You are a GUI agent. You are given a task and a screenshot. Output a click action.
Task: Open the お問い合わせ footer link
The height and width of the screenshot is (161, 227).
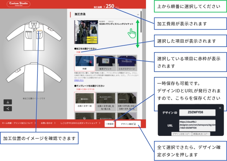tap(48, 123)
